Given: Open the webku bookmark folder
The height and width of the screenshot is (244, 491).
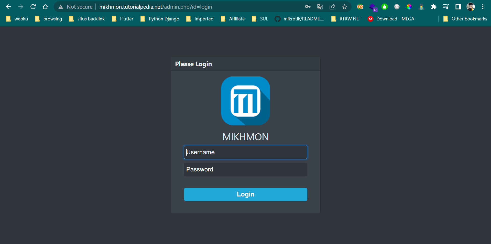Looking at the screenshot, I should point(17,19).
